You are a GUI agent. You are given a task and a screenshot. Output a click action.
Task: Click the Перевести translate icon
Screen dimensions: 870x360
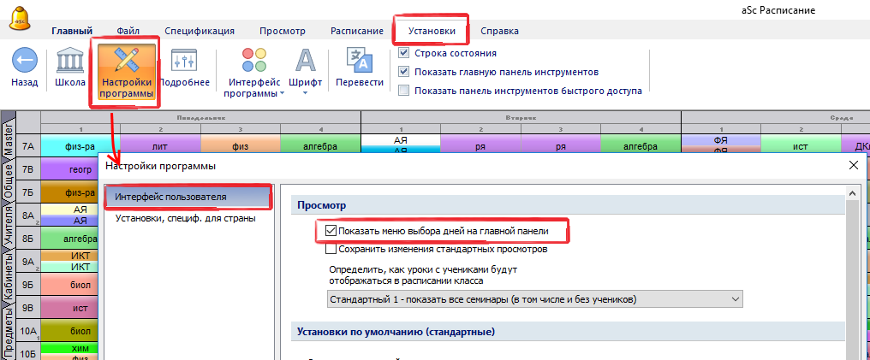359,62
